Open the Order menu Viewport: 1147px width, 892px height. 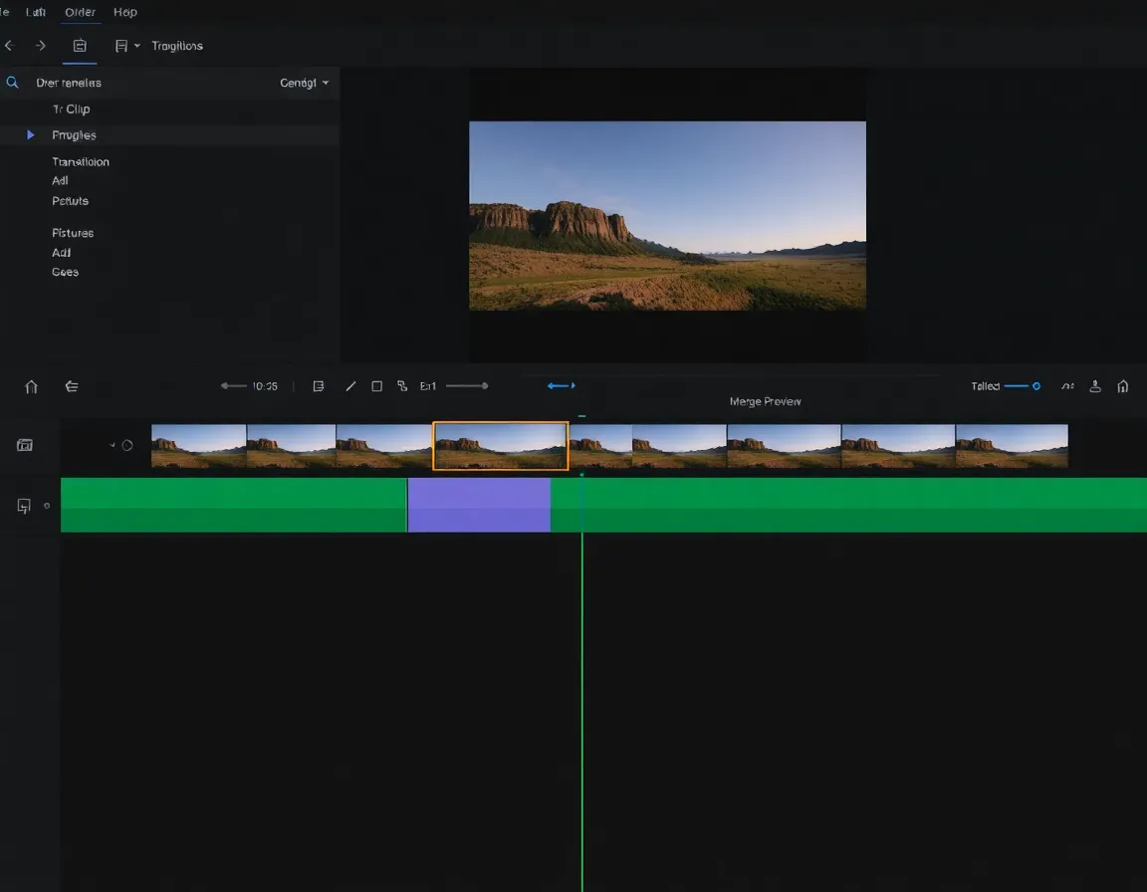tap(80, 12)
